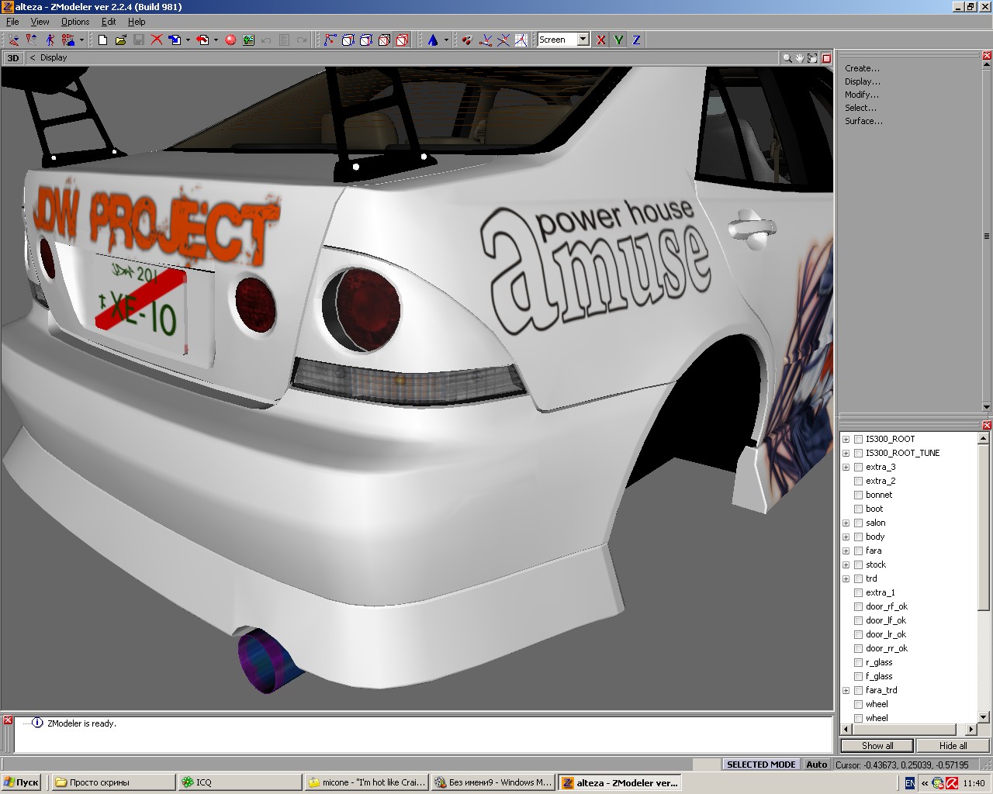The image size is (993, 794).
Task: Toggle Auto in the status bar
Action: click(x=816, y=765)
